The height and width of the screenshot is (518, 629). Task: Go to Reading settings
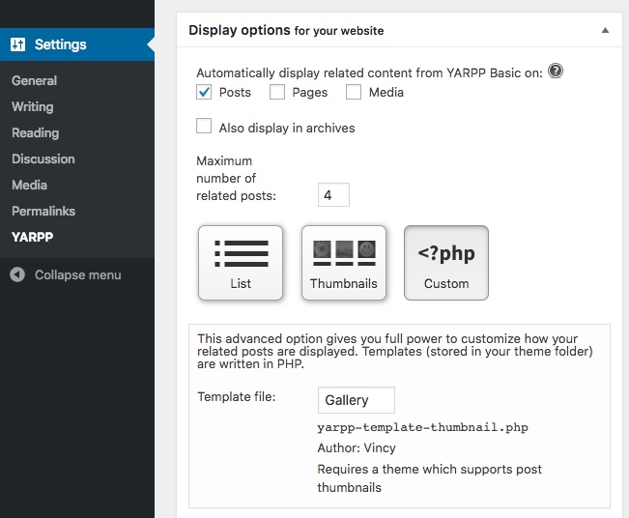click(36, 132)
